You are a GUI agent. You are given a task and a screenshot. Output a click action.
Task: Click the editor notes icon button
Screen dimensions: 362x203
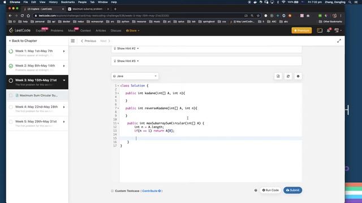pos(278,76)
